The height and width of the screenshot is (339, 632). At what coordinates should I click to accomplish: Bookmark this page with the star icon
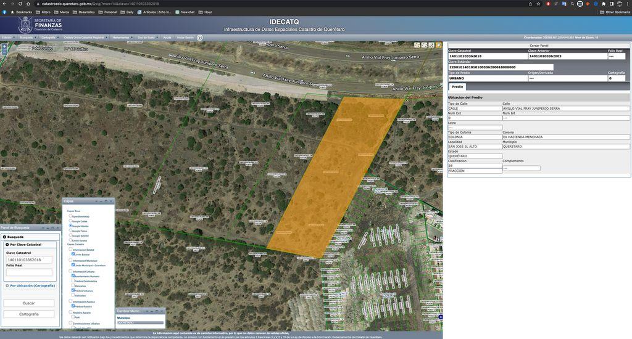[x=539, y=4]
